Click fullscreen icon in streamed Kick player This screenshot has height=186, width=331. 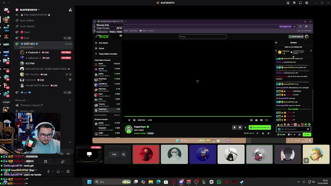coord(266,120)
